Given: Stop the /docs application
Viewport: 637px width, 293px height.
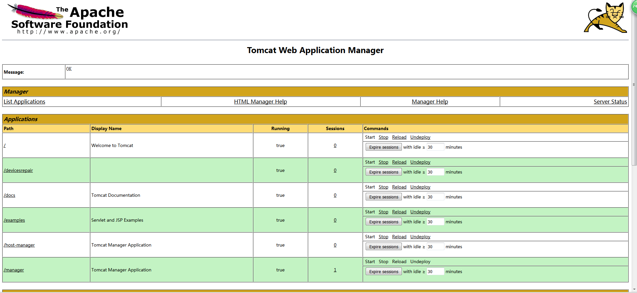Looking at the screenshot, I should [x=383, y=187].
